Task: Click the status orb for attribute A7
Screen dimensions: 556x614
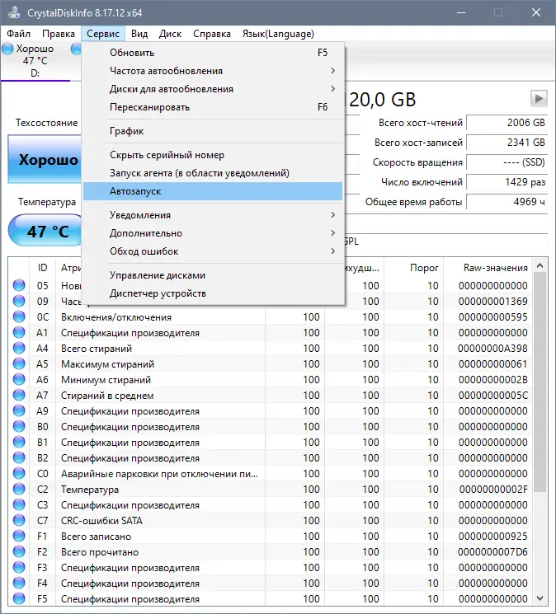Action: click(x=19, y=395)
